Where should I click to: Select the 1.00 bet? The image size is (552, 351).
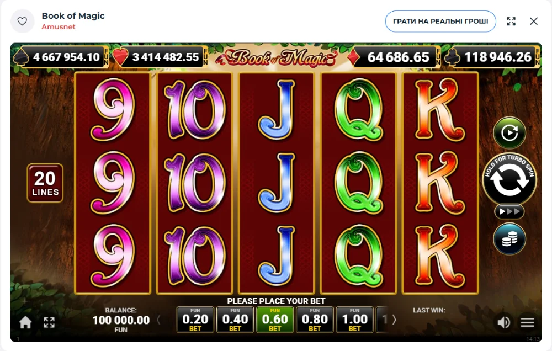pos(354,320)
